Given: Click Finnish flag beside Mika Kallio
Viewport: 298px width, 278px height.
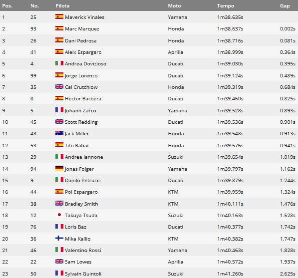Looking at the screenshot, I should click(59, 238).
